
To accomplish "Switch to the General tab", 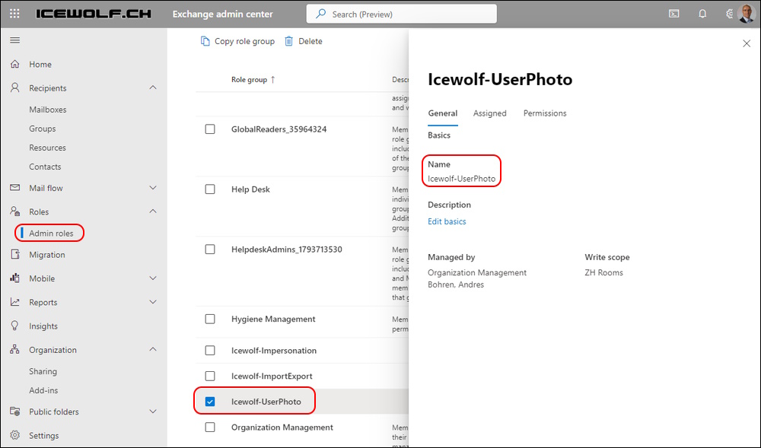I will [443, 113].
